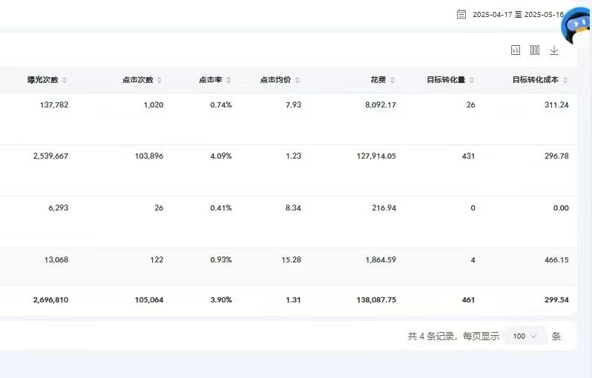Select clicks value 103,896
The width and height of the screenshot is (592, 378).
click(x=149, y=156)
